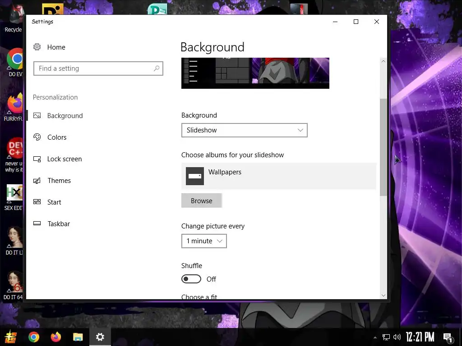
Task: Click the Themes brush icon
Action: pyautogui.click(x=37, y=180)
